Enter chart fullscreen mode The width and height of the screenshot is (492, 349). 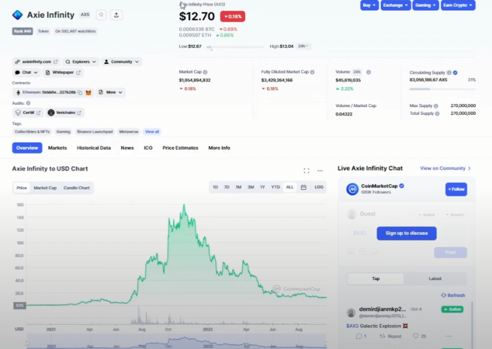(307, 171)
